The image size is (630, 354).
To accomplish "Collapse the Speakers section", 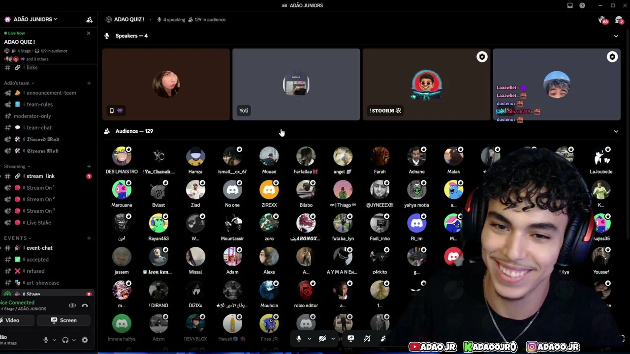I will tap(616, 36).
